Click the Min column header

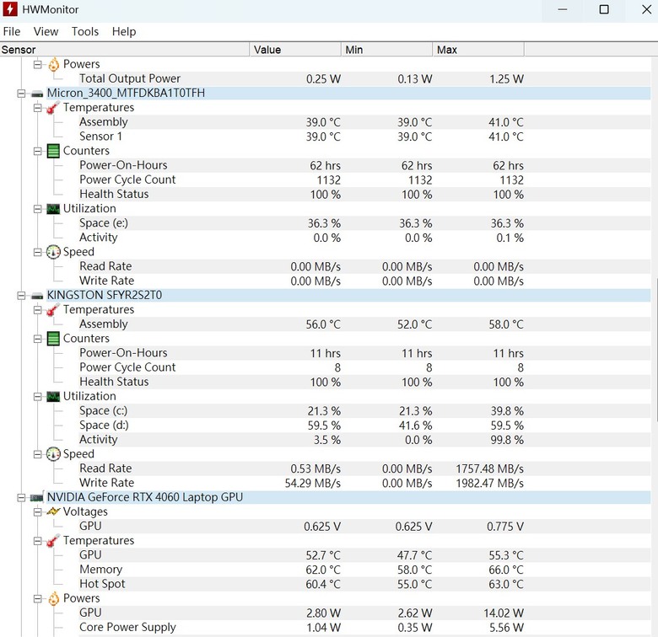pyautogui.click(x=387, y=50)
